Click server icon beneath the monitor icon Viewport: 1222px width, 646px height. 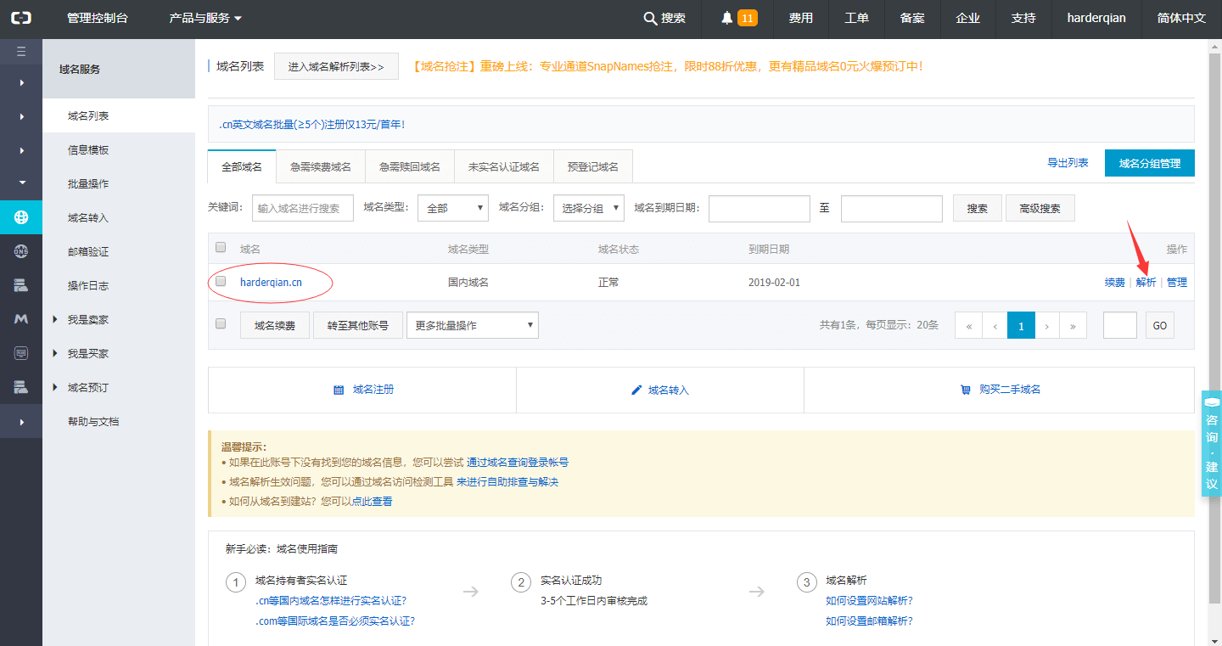21,387
